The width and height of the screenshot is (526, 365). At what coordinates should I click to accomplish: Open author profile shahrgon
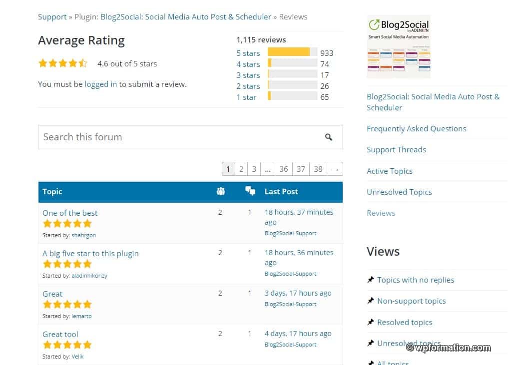83,235
